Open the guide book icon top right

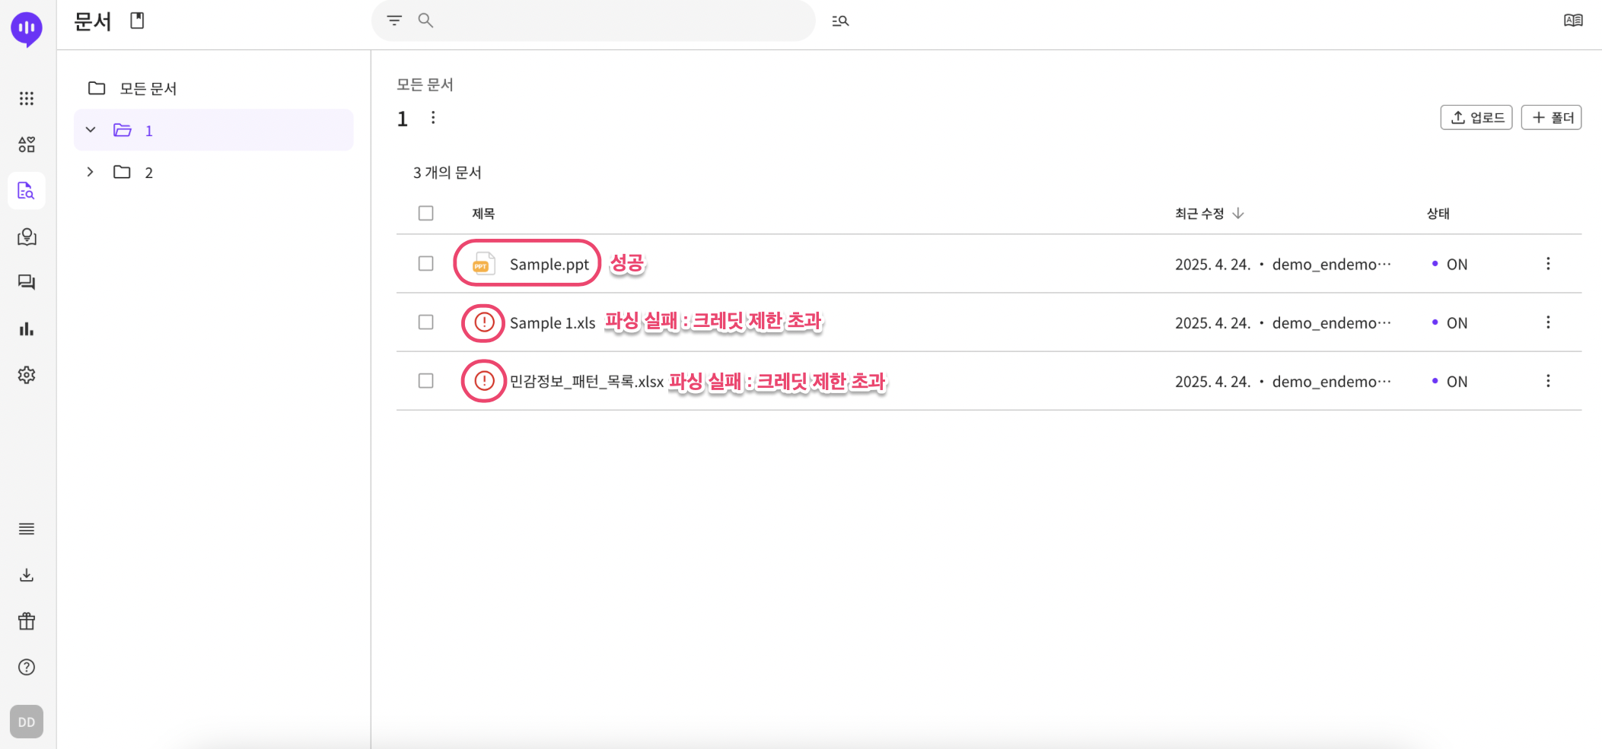tap(1573, 21)
